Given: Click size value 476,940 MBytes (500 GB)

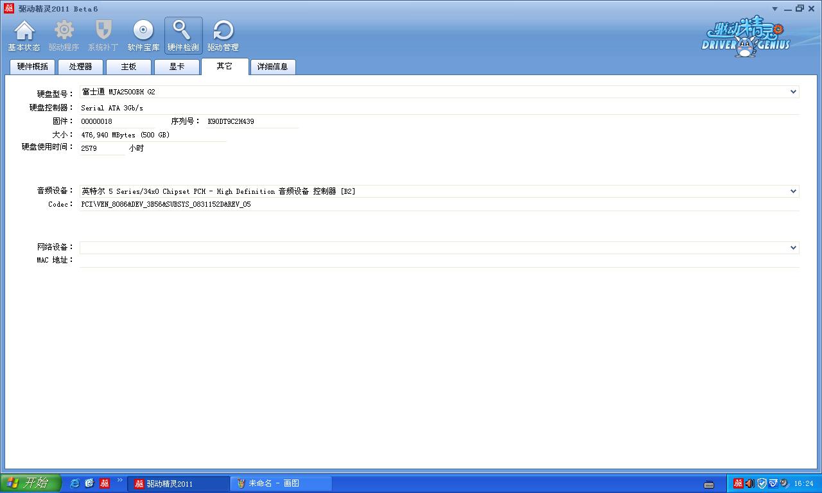Looking at the screenshot, I should [125, 135].
